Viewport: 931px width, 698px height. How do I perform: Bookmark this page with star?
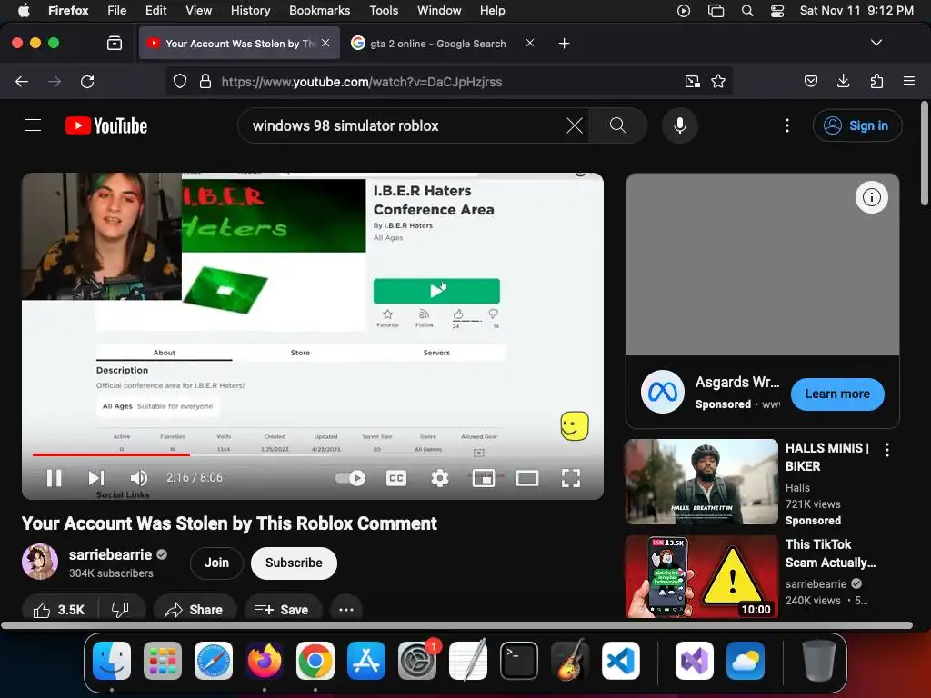718,81
